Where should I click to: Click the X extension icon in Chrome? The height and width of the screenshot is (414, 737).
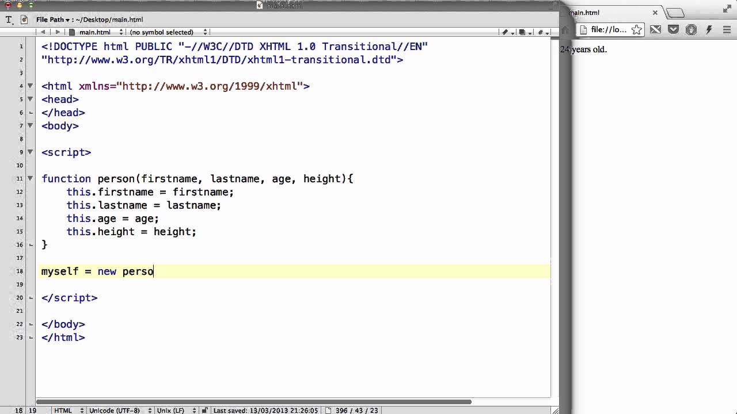pyautogui.click(x=655, y=30)
